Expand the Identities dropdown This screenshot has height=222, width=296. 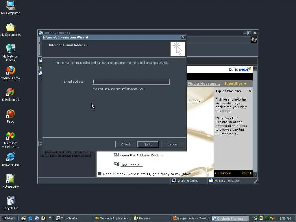pos(236,84)
